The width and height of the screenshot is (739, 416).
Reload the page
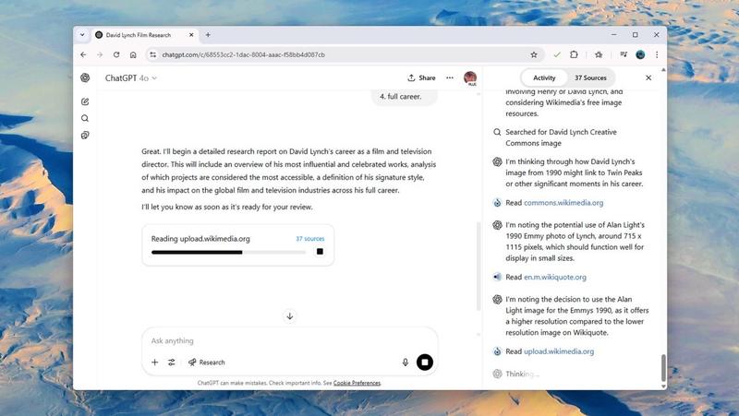tap(116, 54)
